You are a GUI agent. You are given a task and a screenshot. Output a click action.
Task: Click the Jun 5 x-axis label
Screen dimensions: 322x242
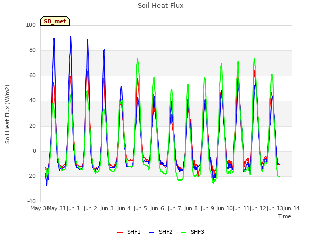coord(140,208)
